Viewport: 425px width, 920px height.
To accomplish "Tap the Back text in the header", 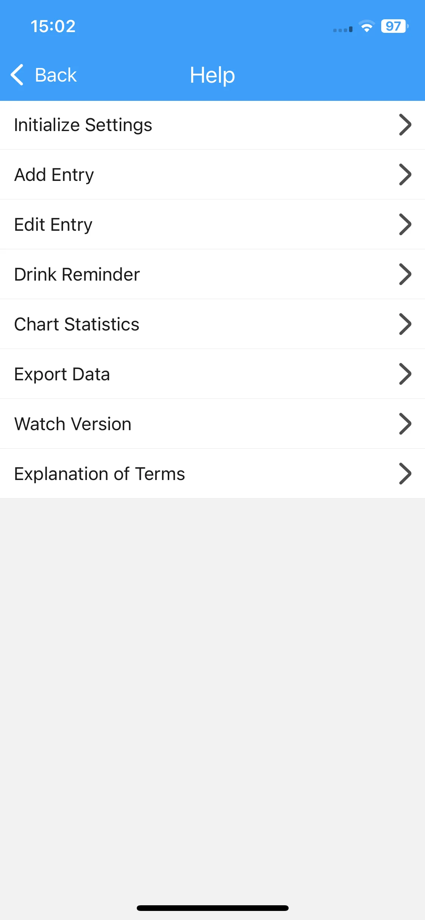I will click(x=56, y=75).
